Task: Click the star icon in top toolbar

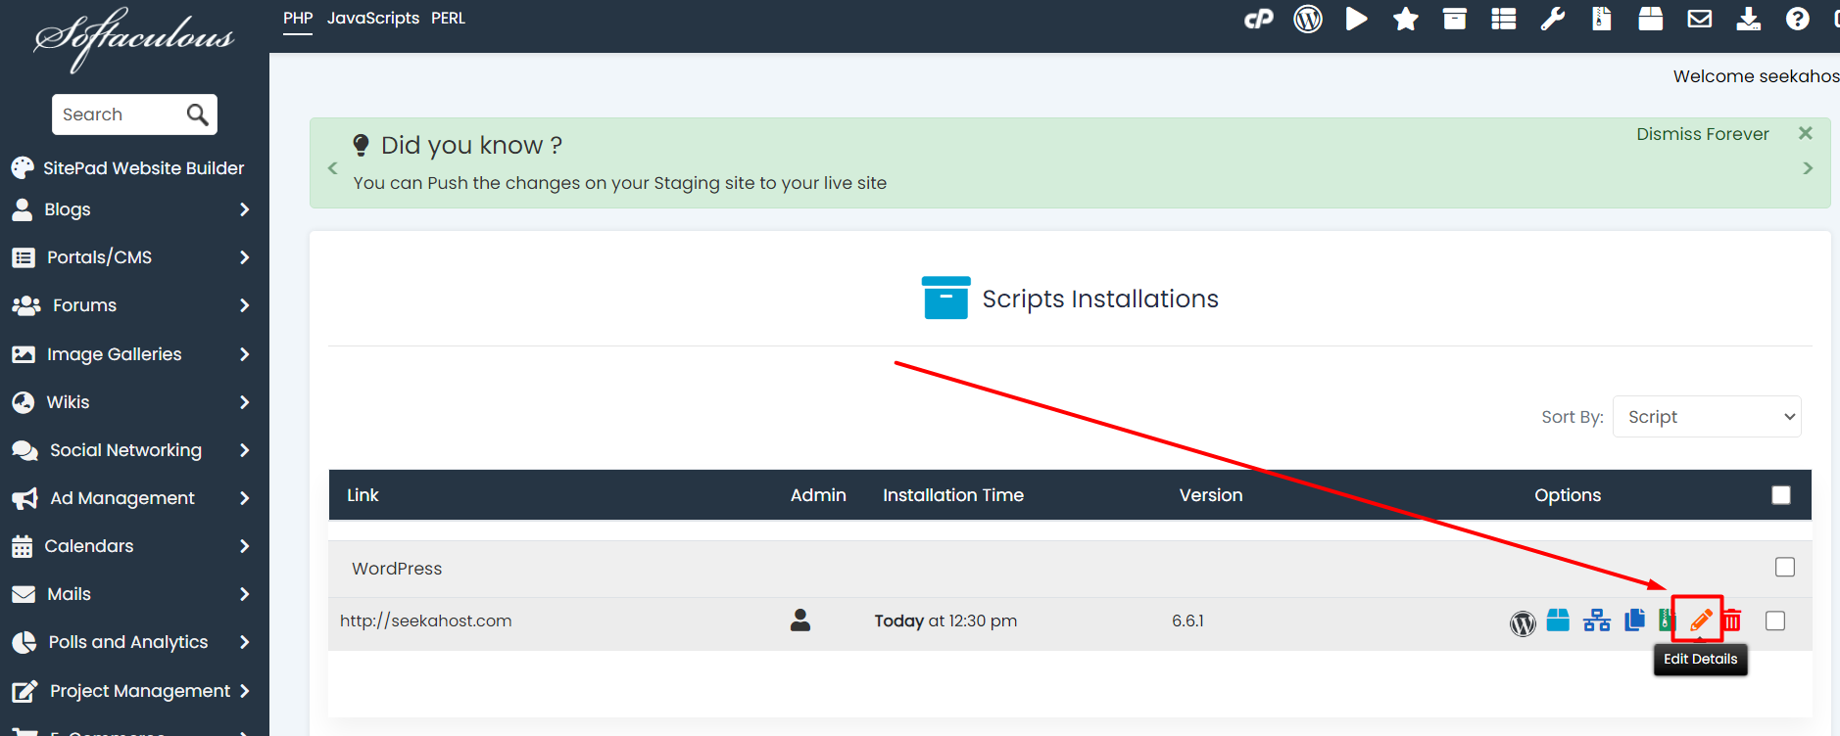Action: coord(1405,19)
